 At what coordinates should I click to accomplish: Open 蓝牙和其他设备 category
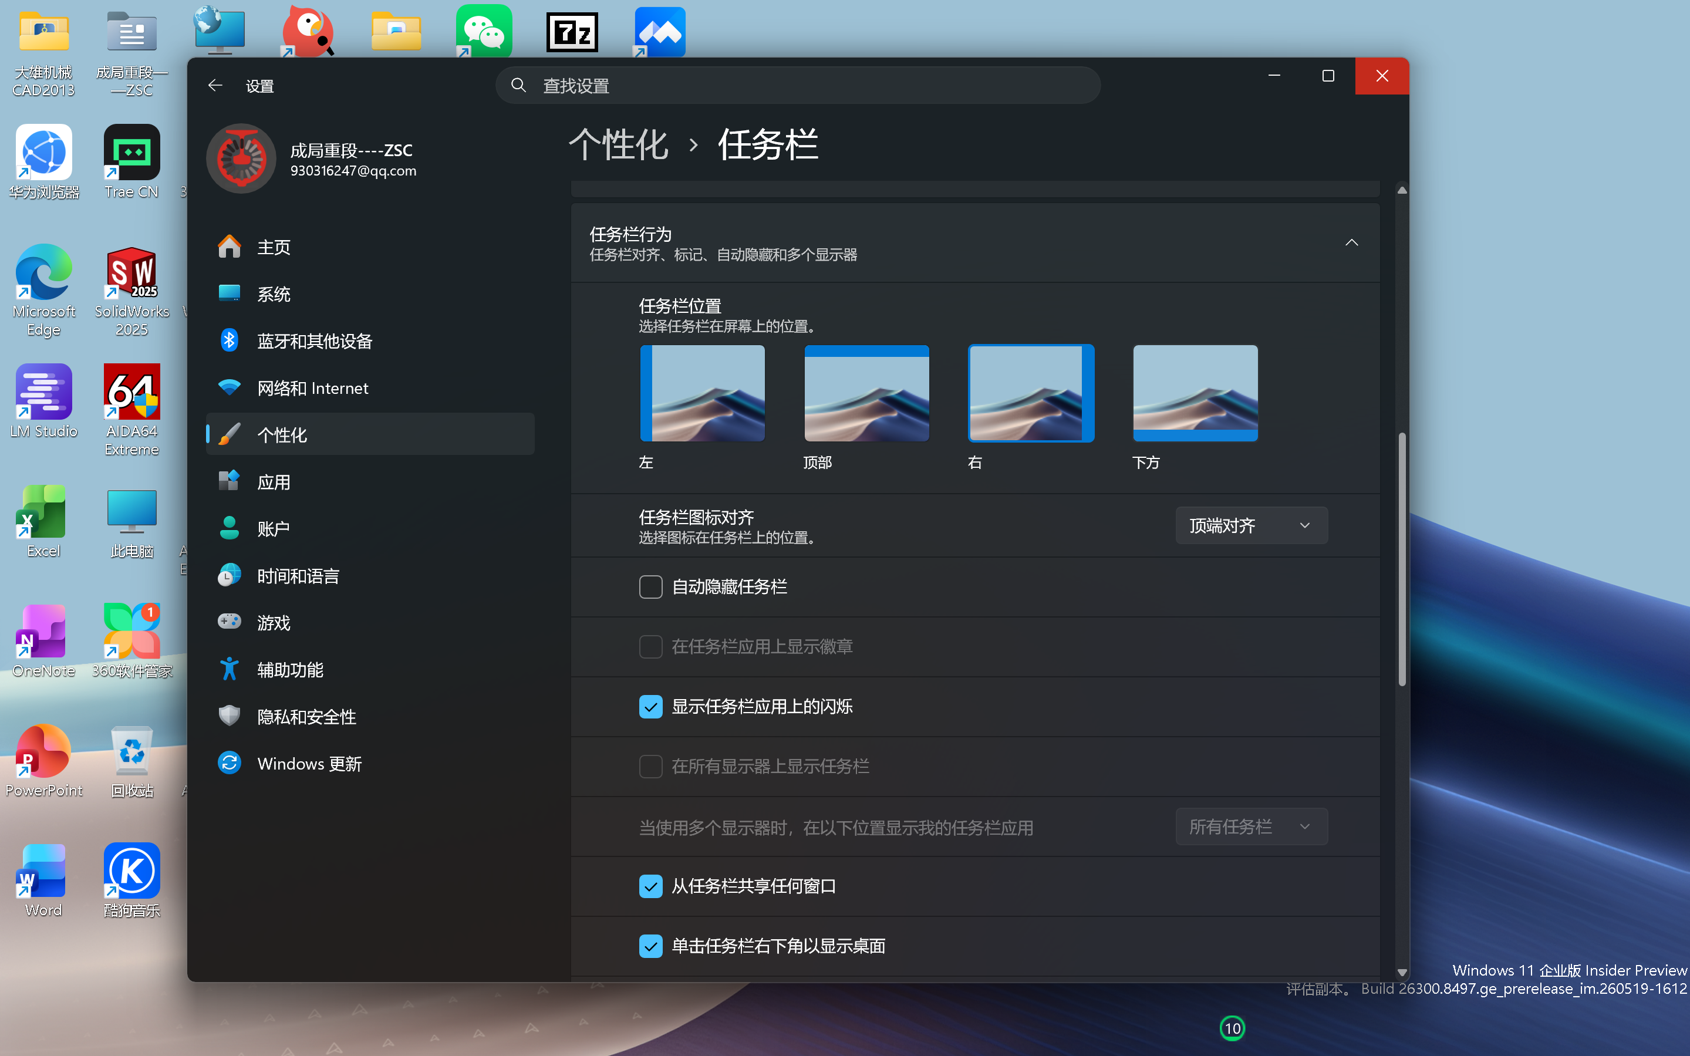[x=370, y=341]
